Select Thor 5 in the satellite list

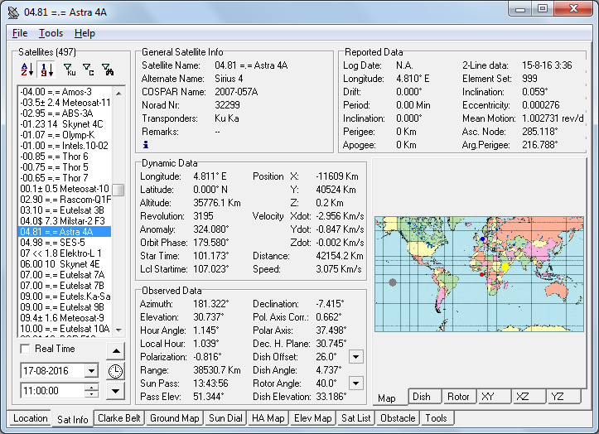click(65, 167)
